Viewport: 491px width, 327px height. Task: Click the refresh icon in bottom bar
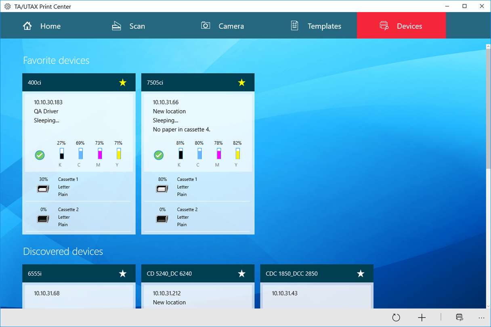pyautogui.click(x=396, y=318)
